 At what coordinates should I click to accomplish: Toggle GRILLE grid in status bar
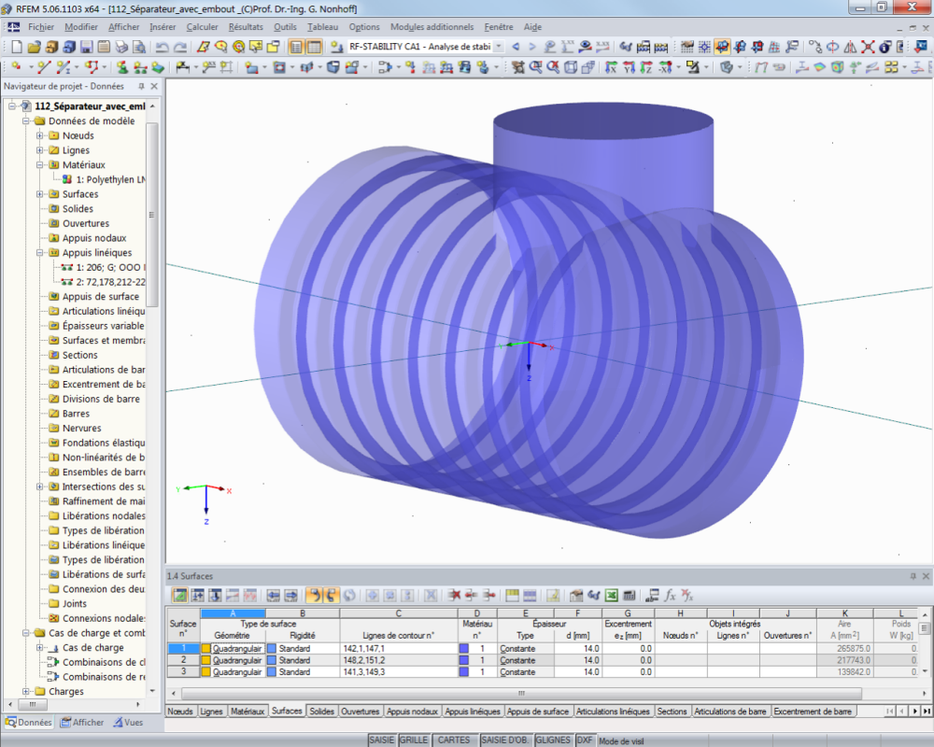point(414,740)
